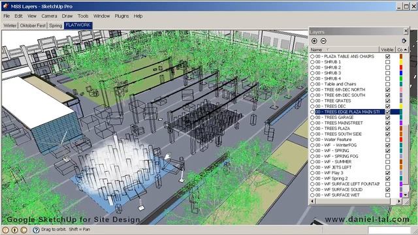Show the SHRUB 4 layer
Viewport: 418px width, 235px height.
click(x=387, y=78)
